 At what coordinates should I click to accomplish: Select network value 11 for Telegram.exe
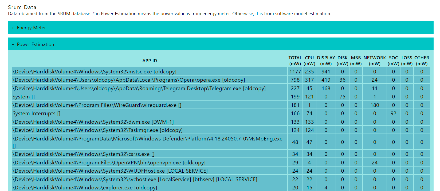pos(375,88)
